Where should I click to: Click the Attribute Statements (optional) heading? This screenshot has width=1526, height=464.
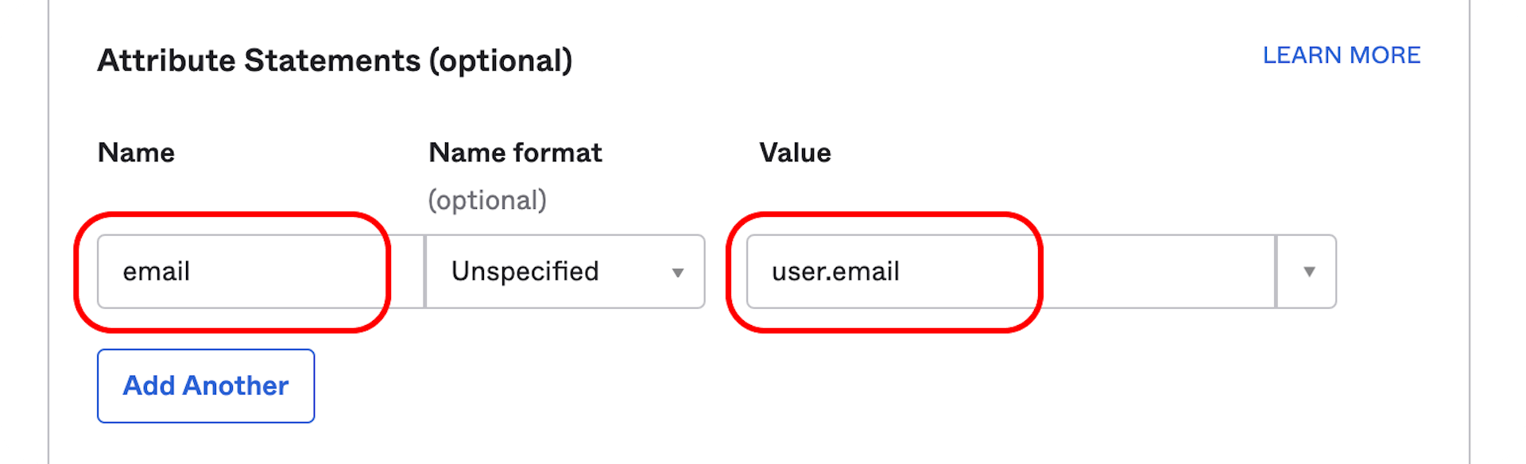334,59
